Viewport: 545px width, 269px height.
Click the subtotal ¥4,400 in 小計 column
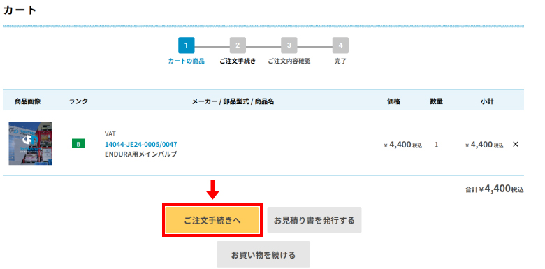click(484, 145)
